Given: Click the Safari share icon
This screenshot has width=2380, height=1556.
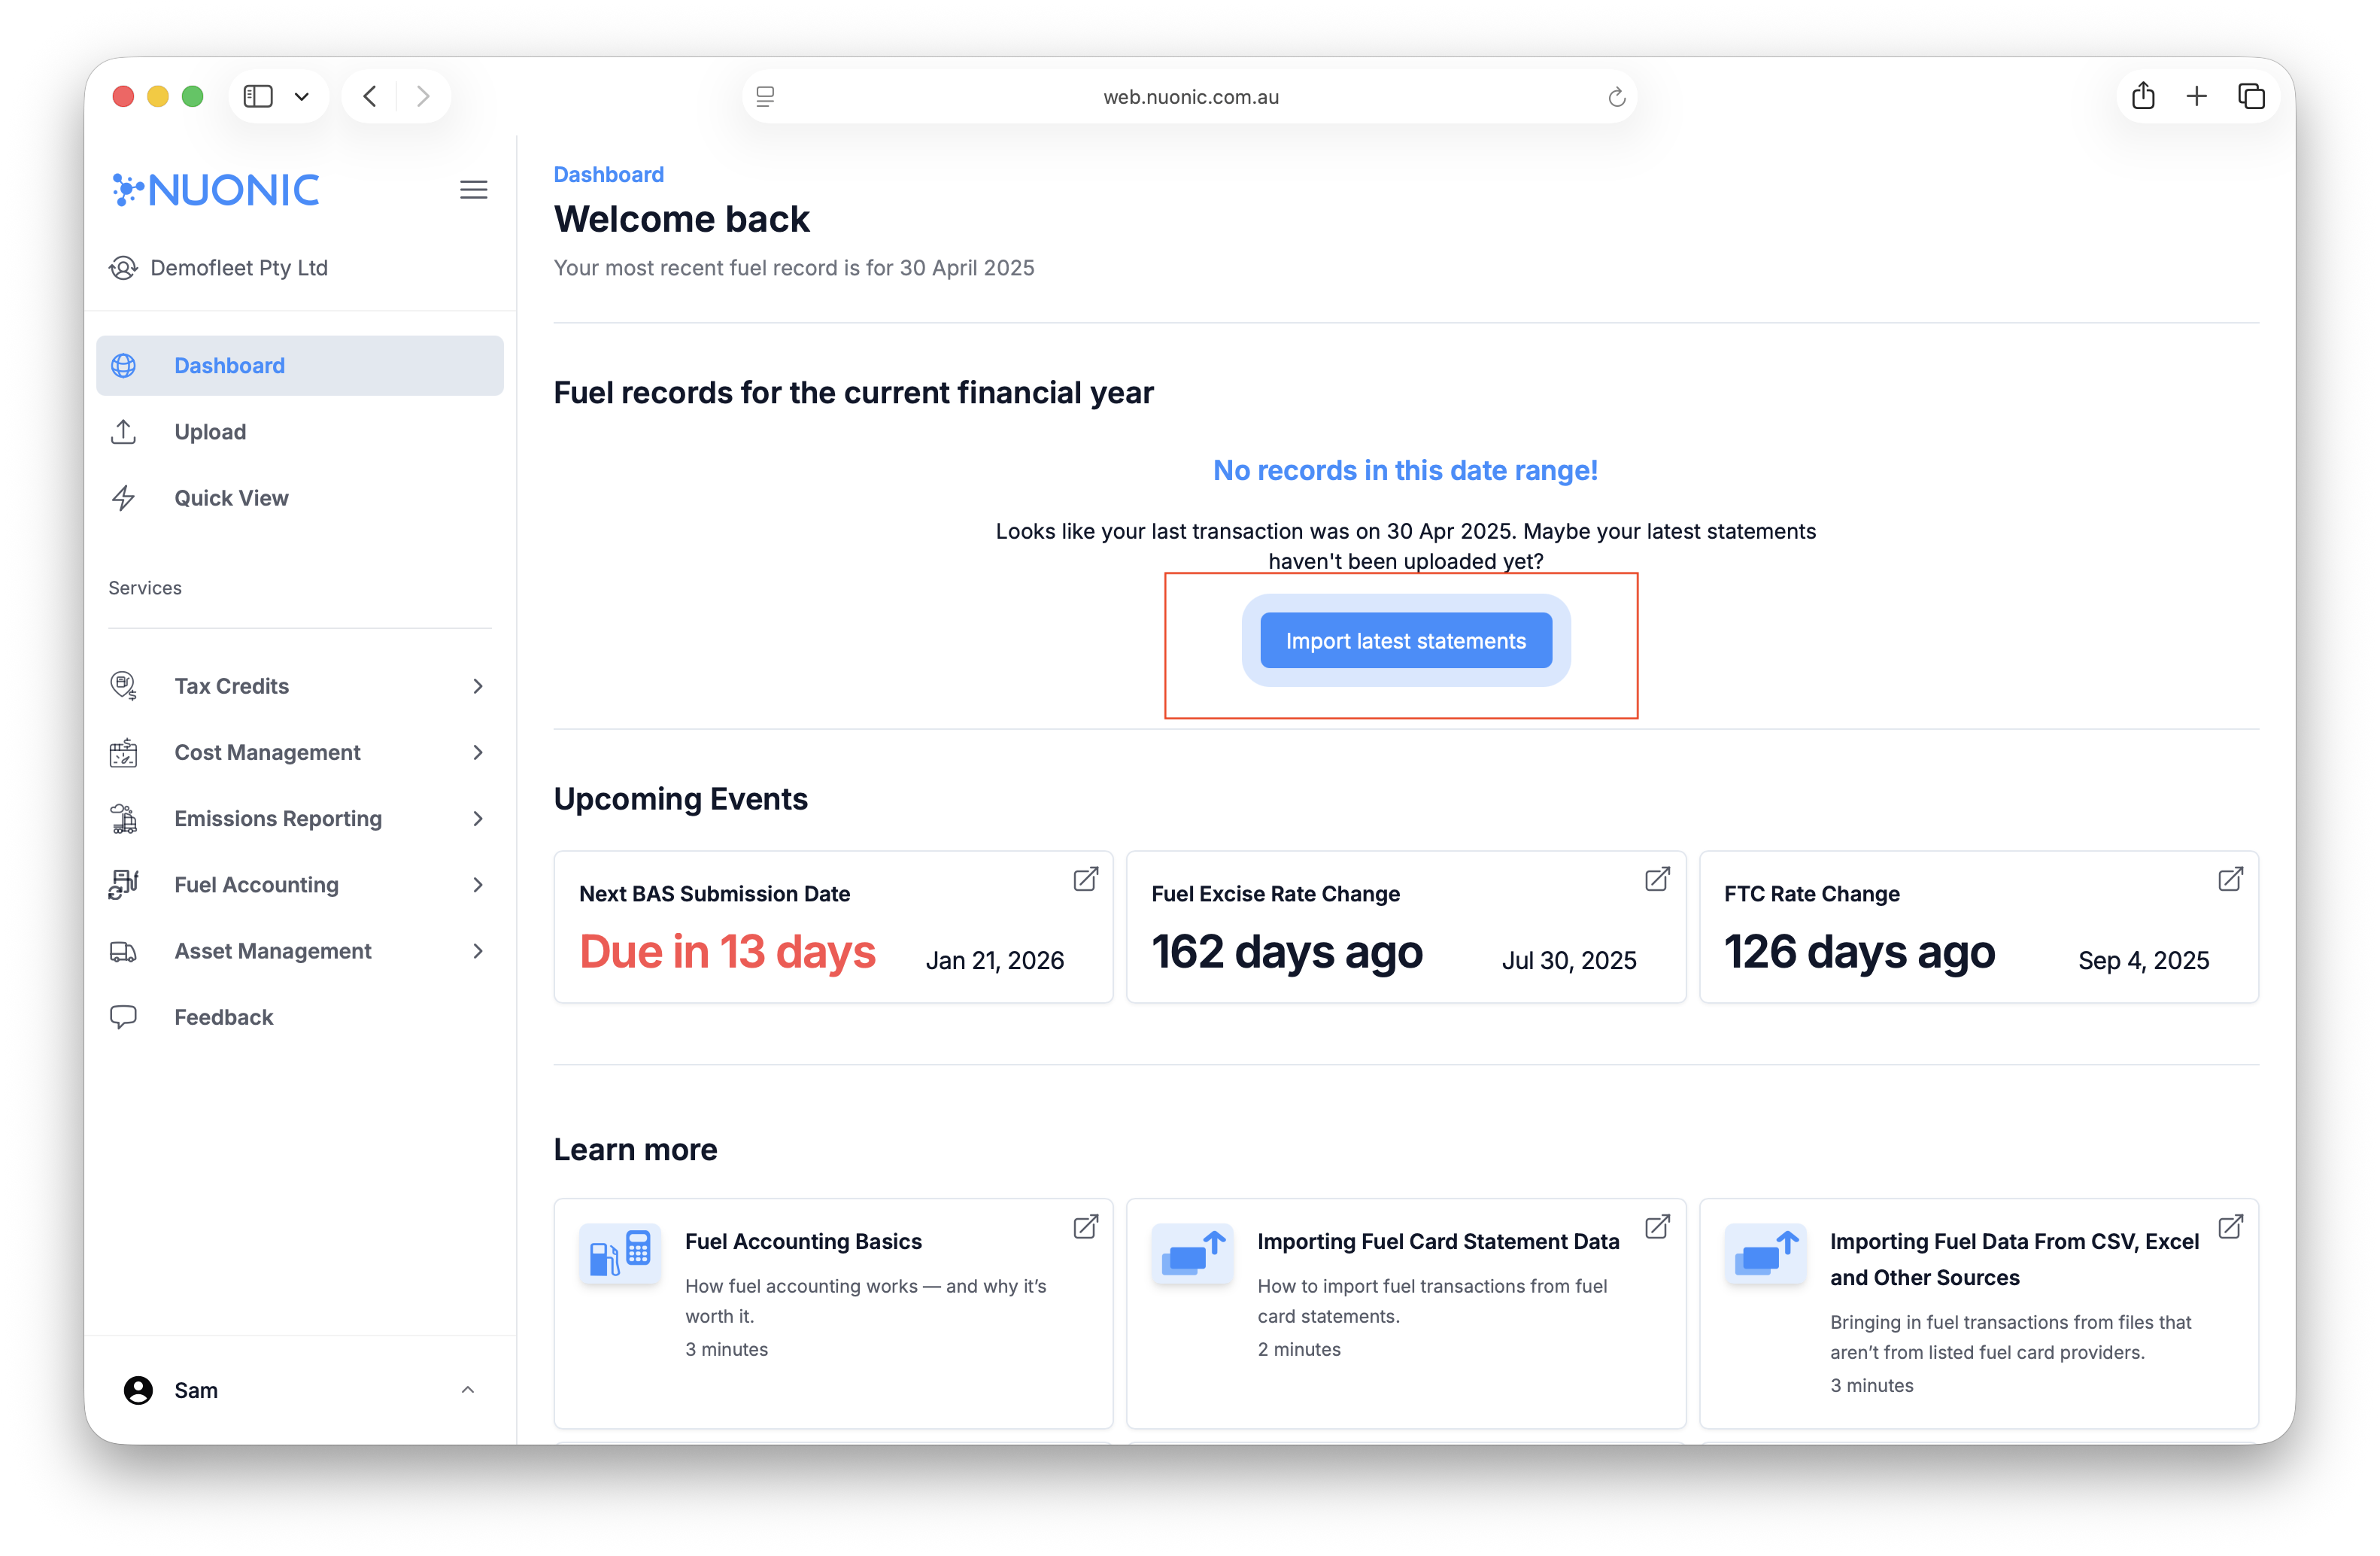Looking at the screenshot, I should point(2143,97).
